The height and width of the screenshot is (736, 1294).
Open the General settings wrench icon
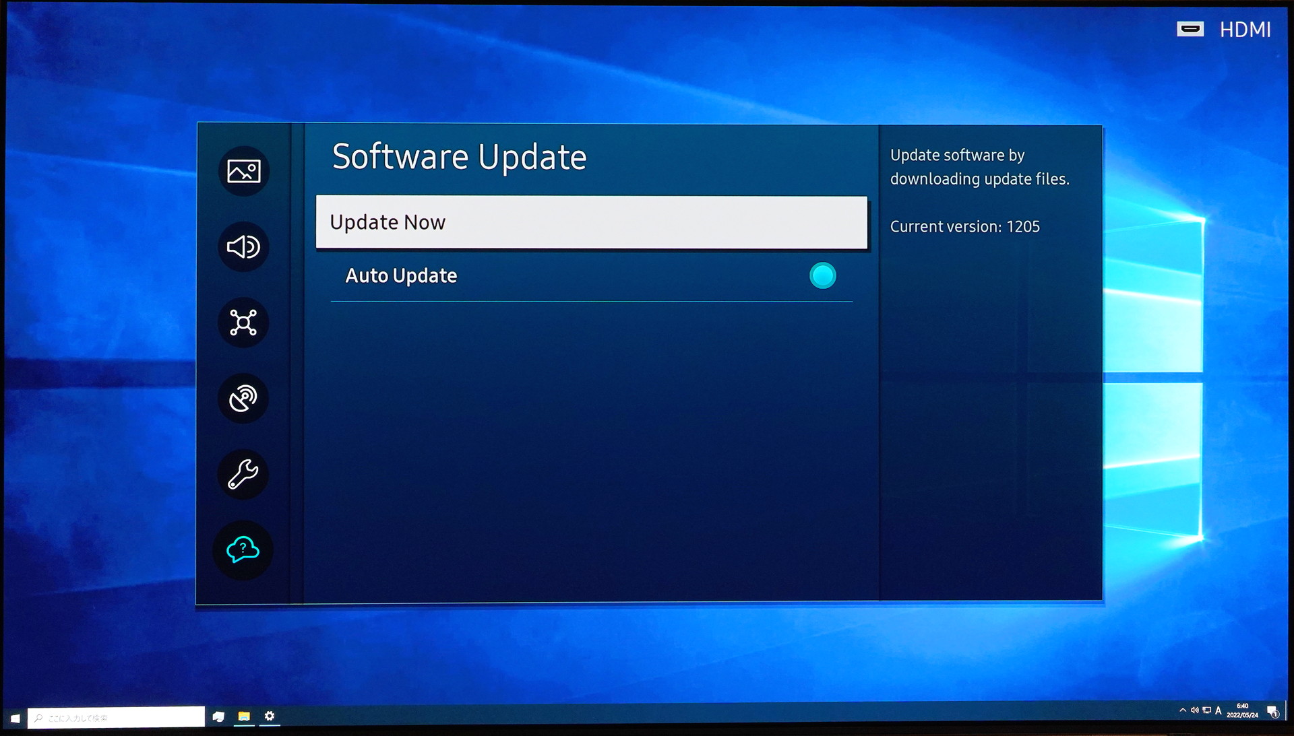tap(243, 475)
